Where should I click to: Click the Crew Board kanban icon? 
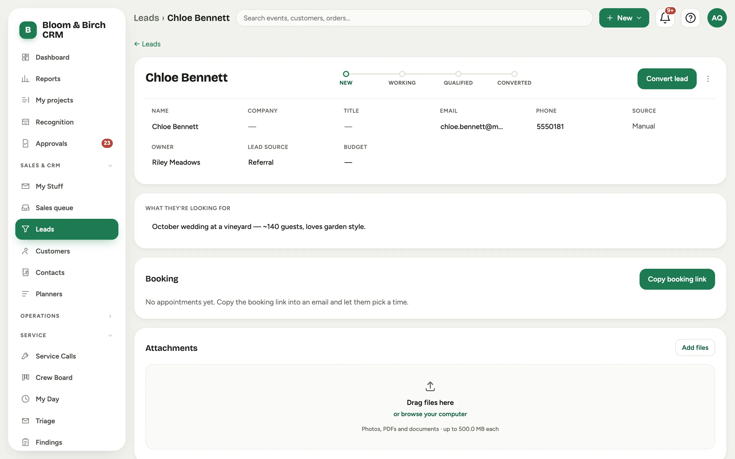[x=26, y=377]
